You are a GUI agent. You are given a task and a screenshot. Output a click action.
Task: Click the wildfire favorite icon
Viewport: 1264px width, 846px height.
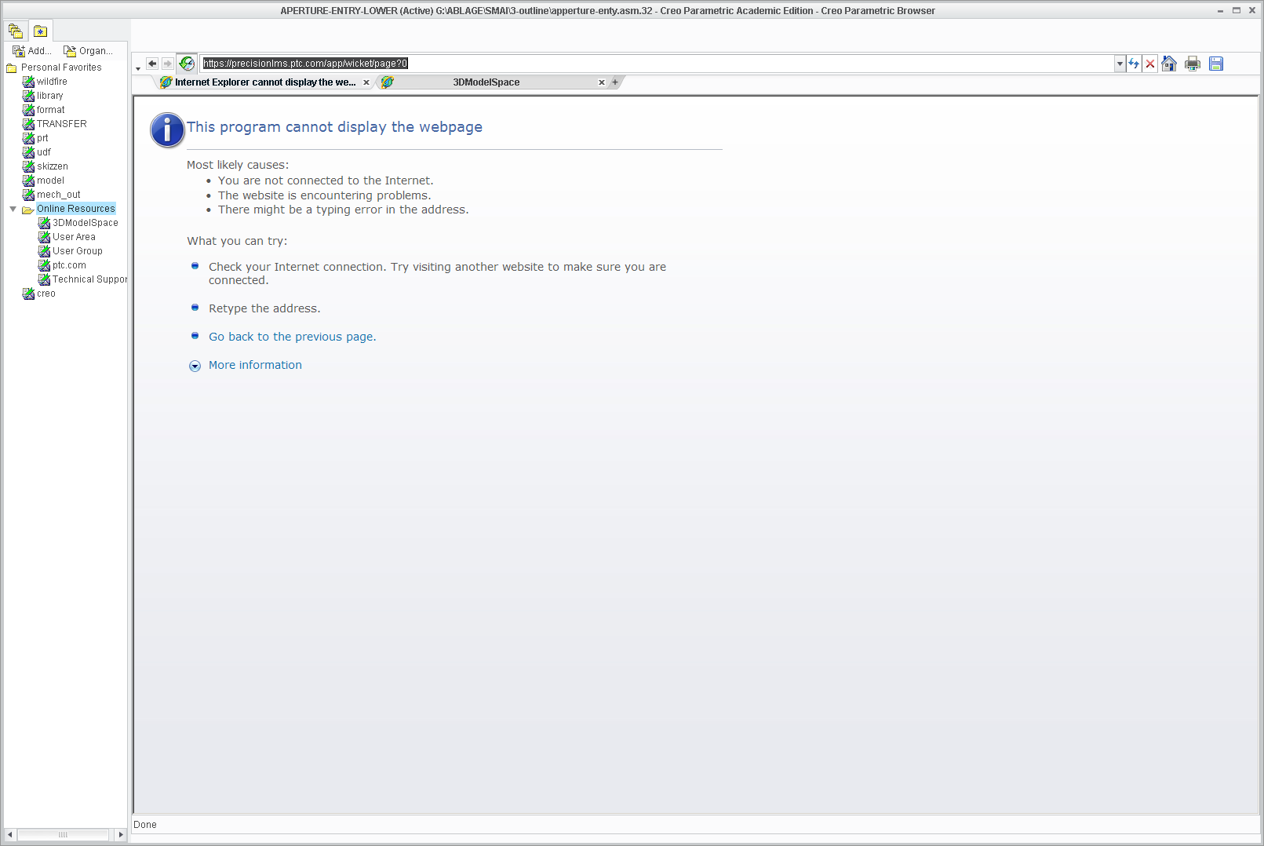click(28, 82)
